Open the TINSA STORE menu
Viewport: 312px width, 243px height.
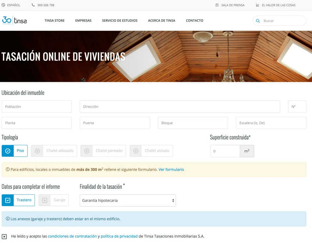[54, 21]
